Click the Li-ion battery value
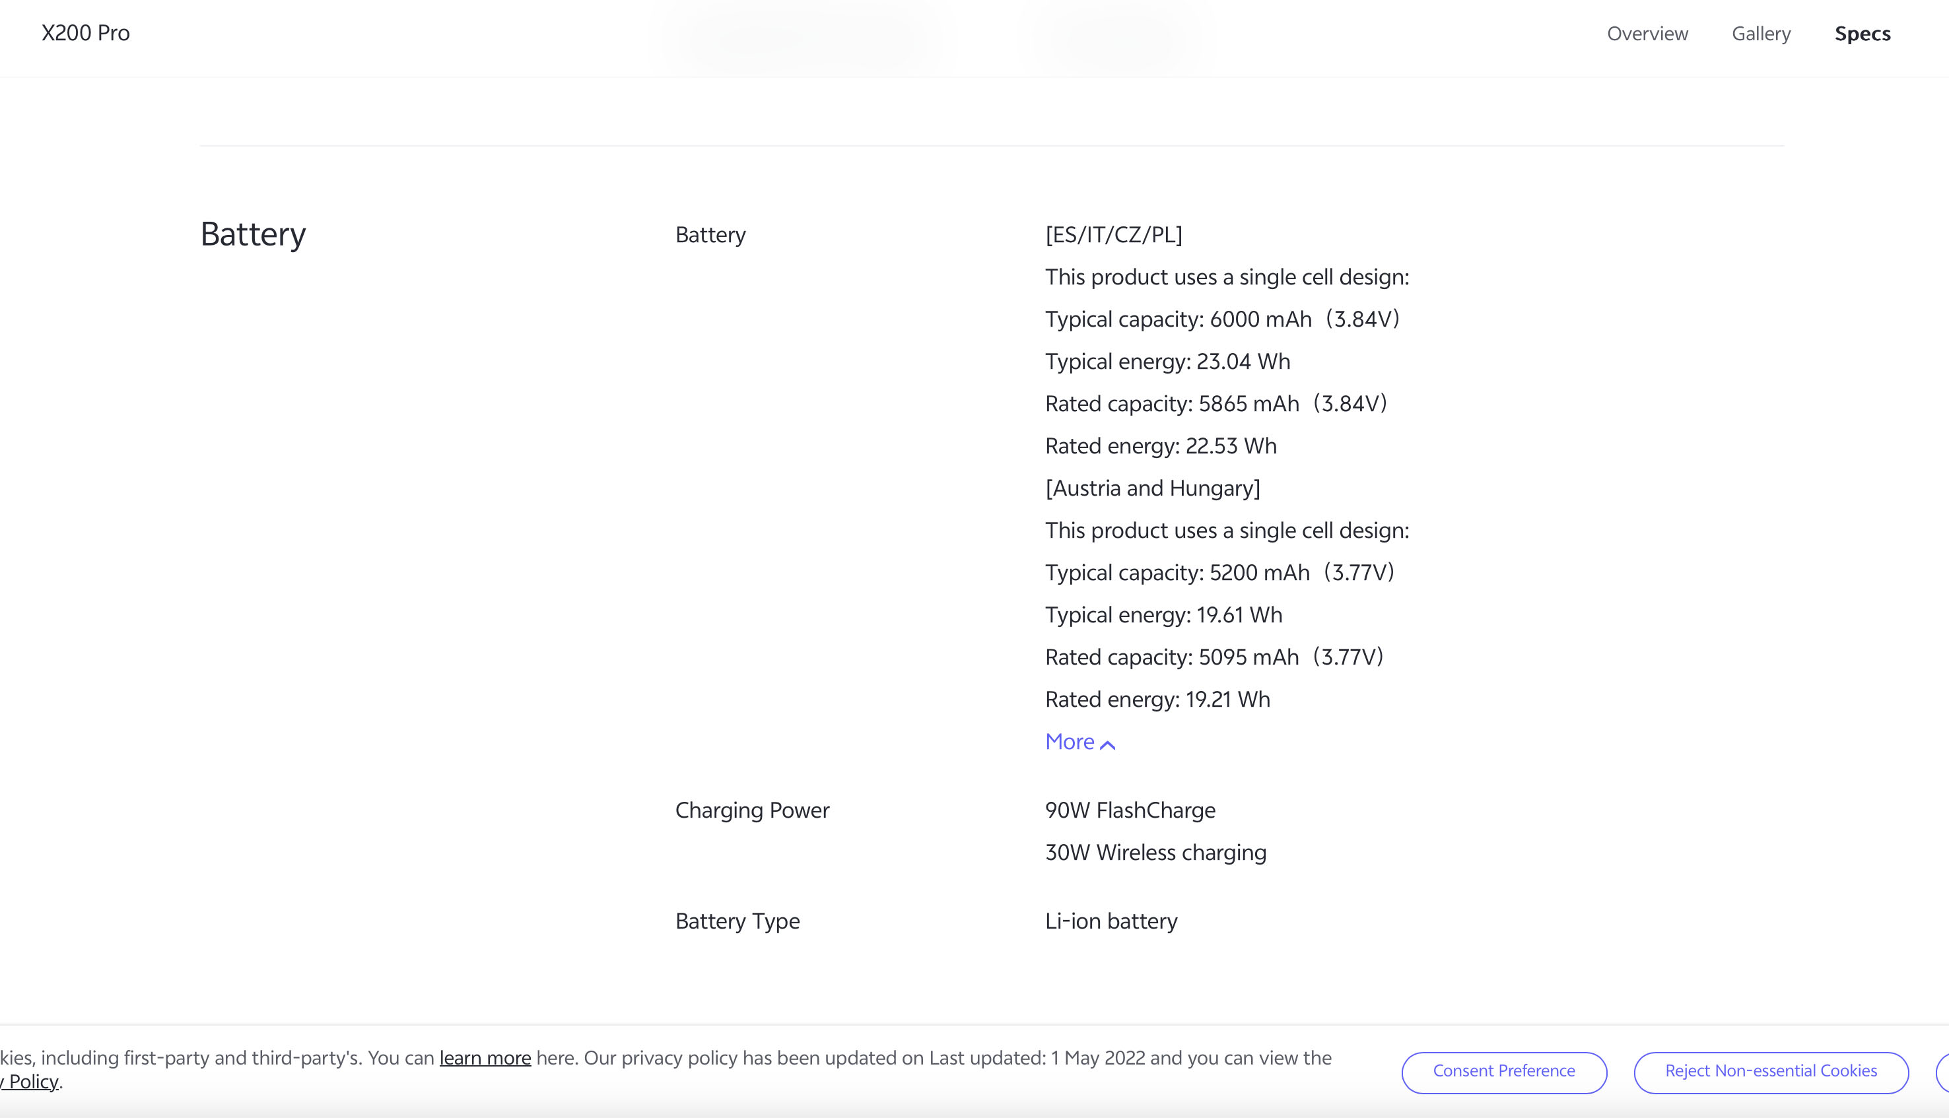The image size is (1949, 1118). click(1111, 921)
